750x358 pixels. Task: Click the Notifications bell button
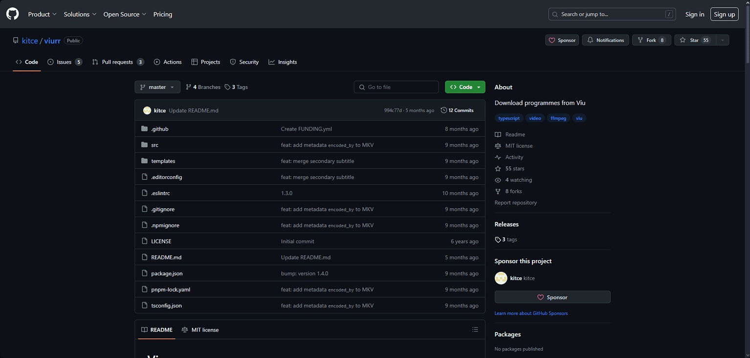[605, 40]
